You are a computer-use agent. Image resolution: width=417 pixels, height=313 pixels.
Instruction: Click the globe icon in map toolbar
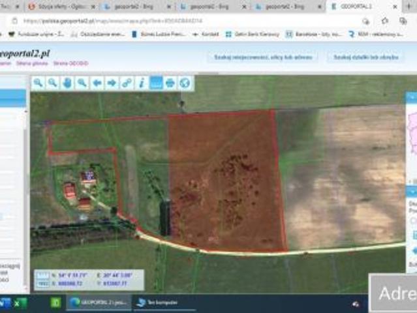[x=185, y=83]
